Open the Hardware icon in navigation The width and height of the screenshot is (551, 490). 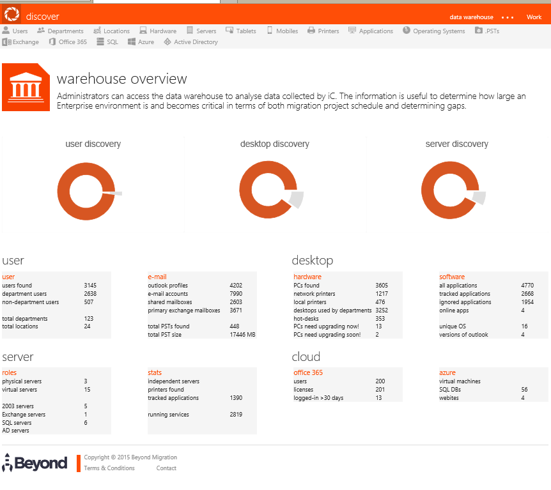[143, 31]
